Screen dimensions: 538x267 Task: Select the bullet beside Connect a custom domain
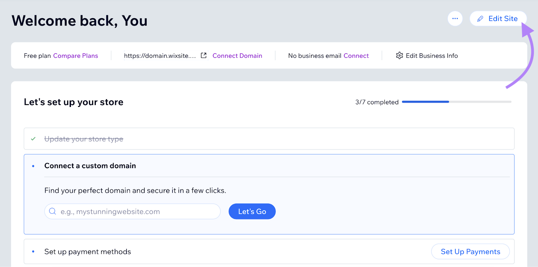(x=33, y=166)
